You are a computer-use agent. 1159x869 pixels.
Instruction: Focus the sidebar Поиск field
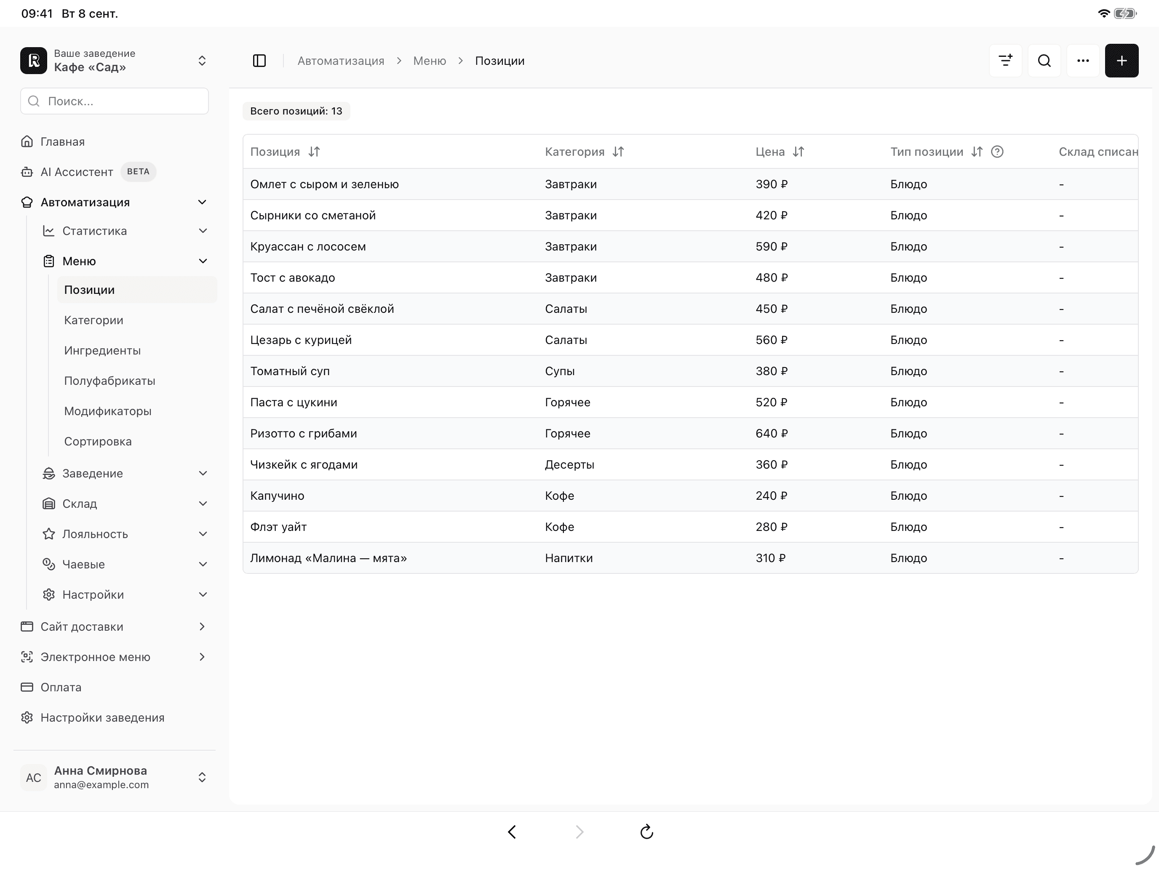[x=115, y=101]
